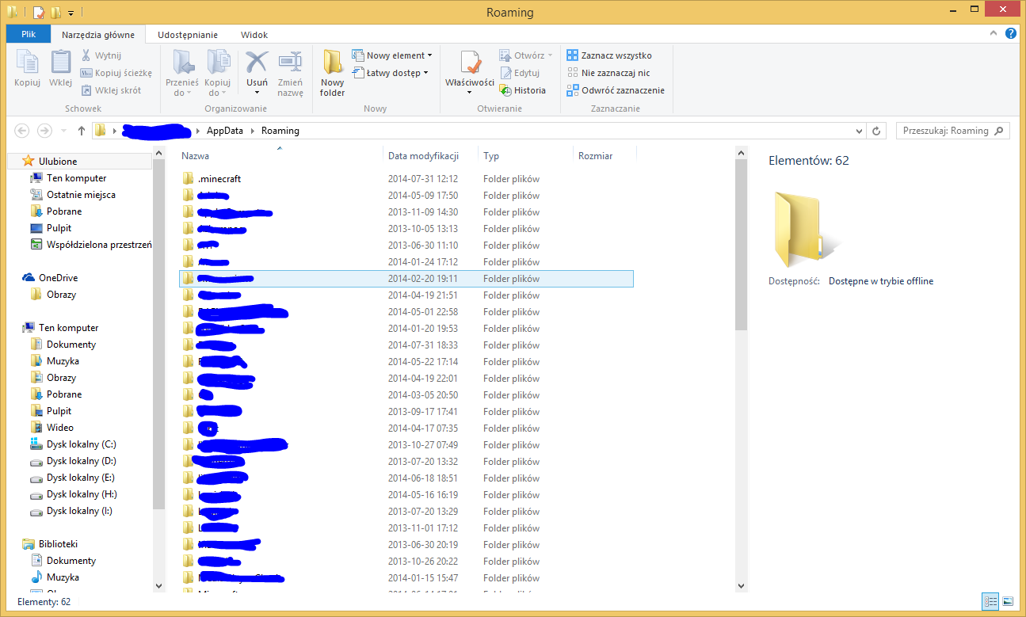
Task: Click Zmień nazwę rename icon
Action: (290, 73)
